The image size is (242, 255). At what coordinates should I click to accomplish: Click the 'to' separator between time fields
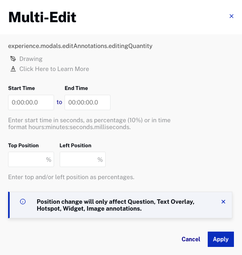coord(59,102)
